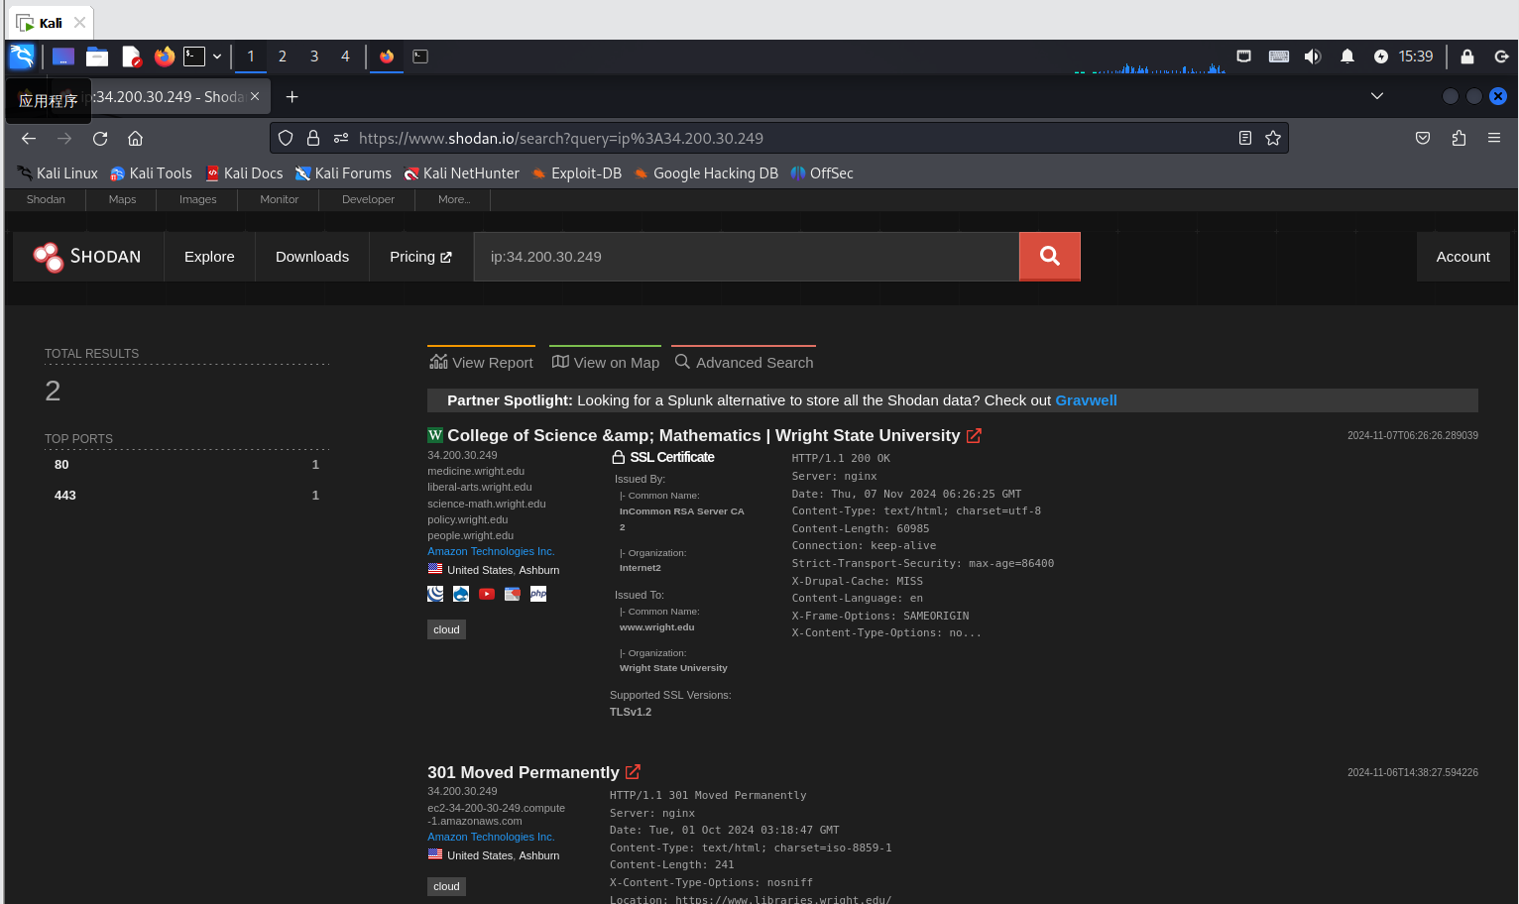1519x904 pixels.
Task: Open the Google Hacking DB bookmark
Action: click(706, 173)
